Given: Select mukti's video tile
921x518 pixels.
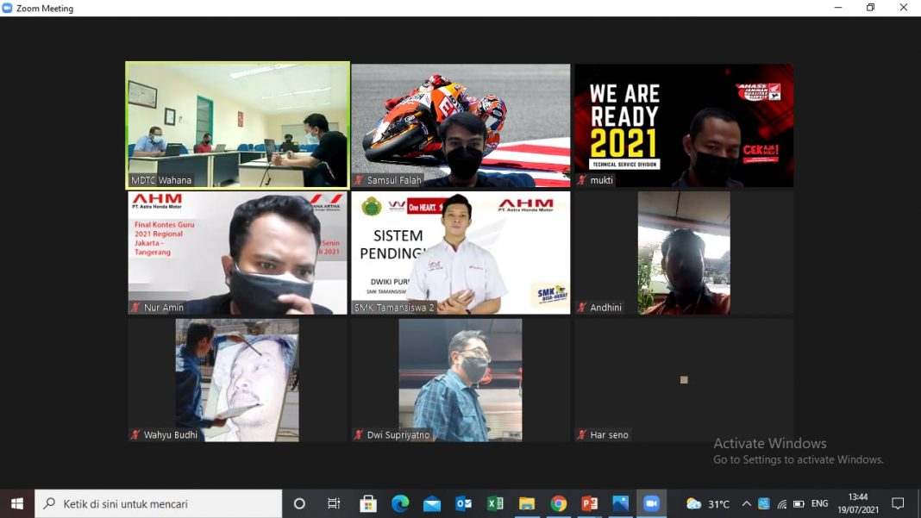Looking at the screenshot, I should click(x=684, y=124).
